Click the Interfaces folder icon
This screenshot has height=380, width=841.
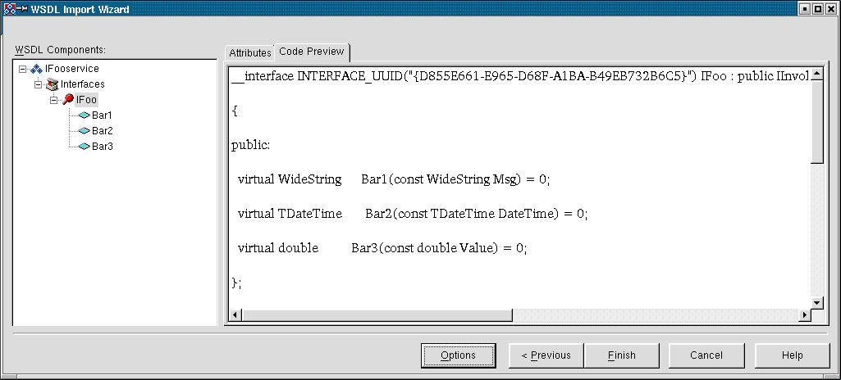(x=52, y=84)
